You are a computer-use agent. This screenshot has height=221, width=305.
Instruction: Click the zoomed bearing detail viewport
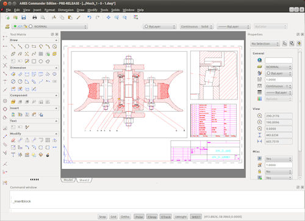tap(214, 75)
